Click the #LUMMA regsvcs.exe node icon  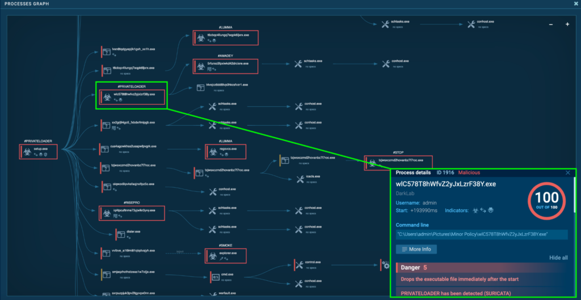213,151
